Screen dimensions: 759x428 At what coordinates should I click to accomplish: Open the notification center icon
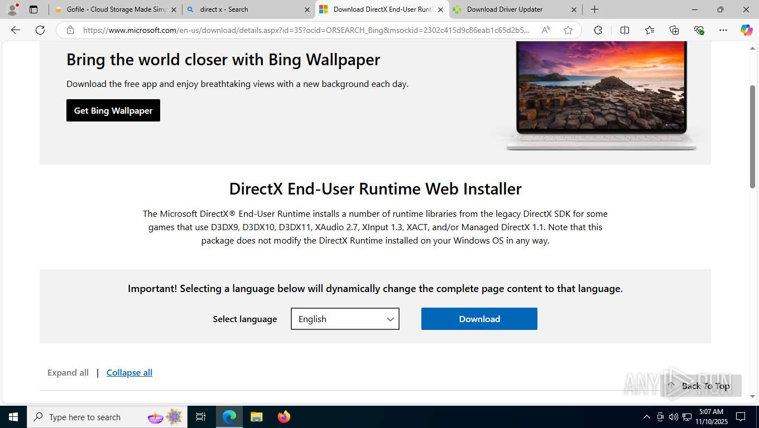741,417
